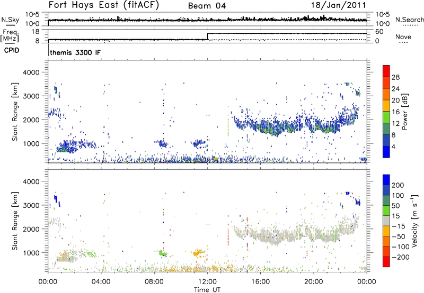Select the 'Beam 04' label

pyautogui.click(x=207, y=6)
